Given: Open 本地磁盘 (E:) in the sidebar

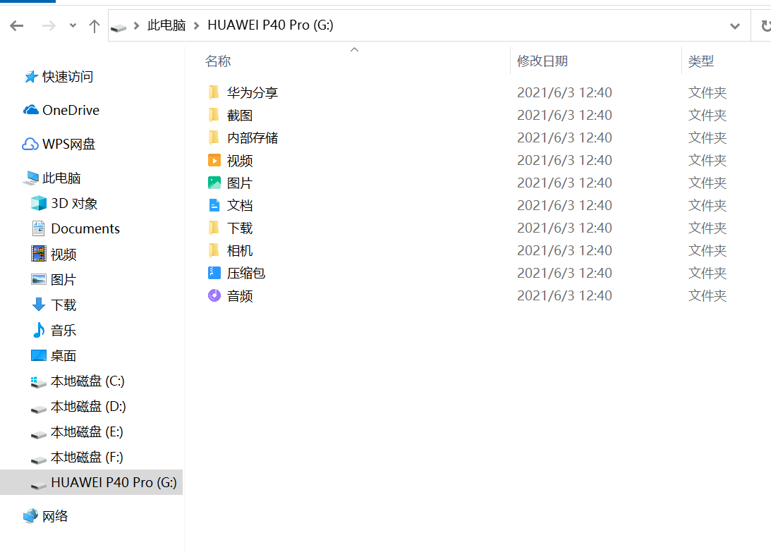Looking at the screenshot, I should pos(87,432).
